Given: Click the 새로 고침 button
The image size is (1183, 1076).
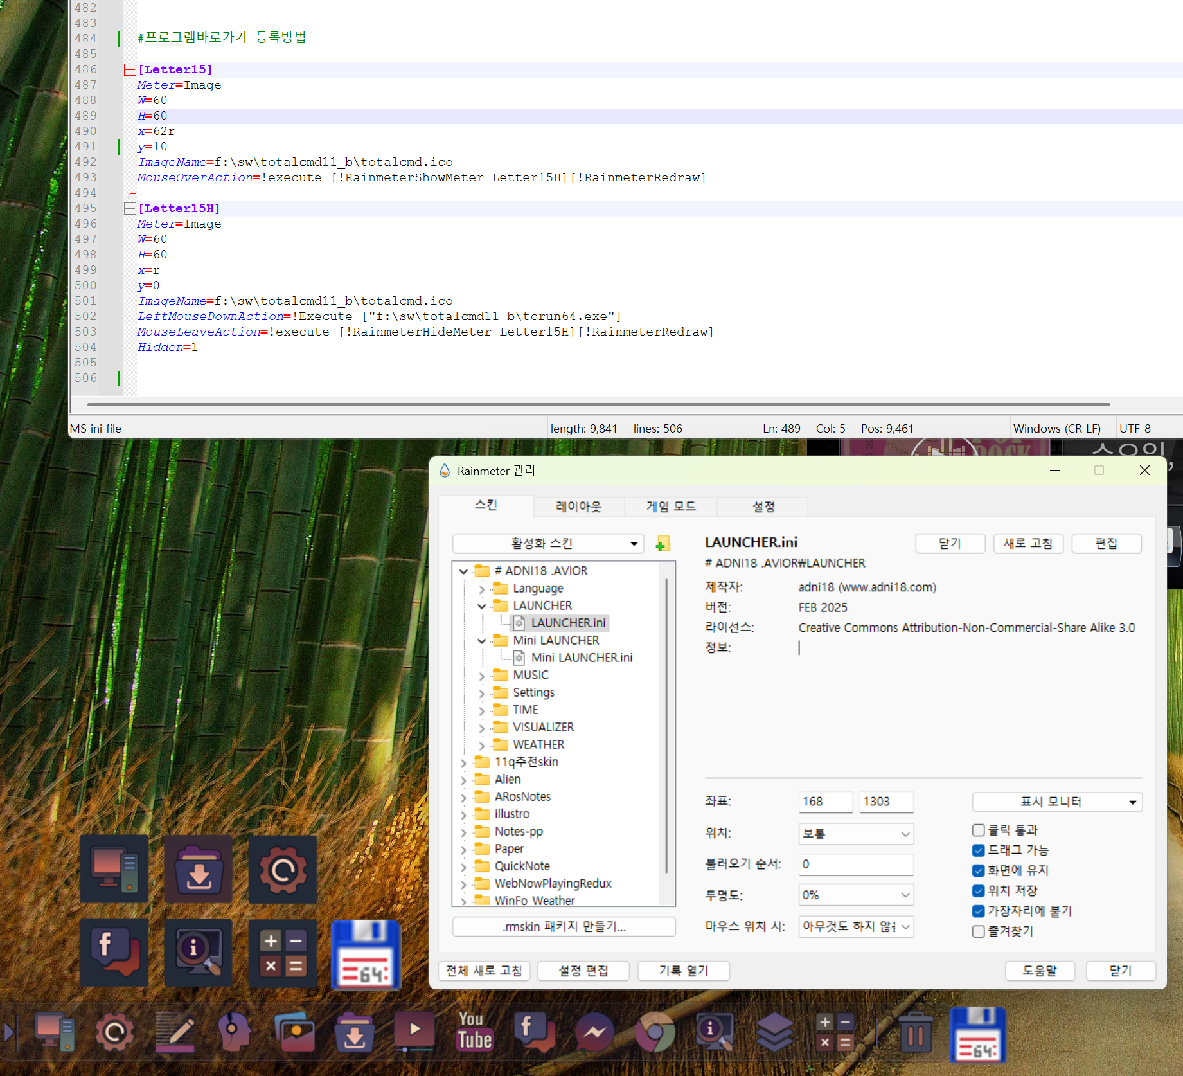Looking at the screenshot, I should point(1028,544).
